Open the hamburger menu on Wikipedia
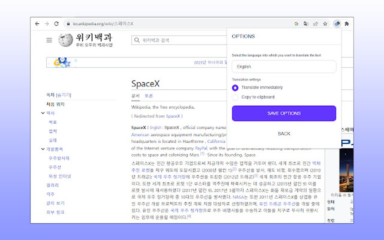 (49, 40)
